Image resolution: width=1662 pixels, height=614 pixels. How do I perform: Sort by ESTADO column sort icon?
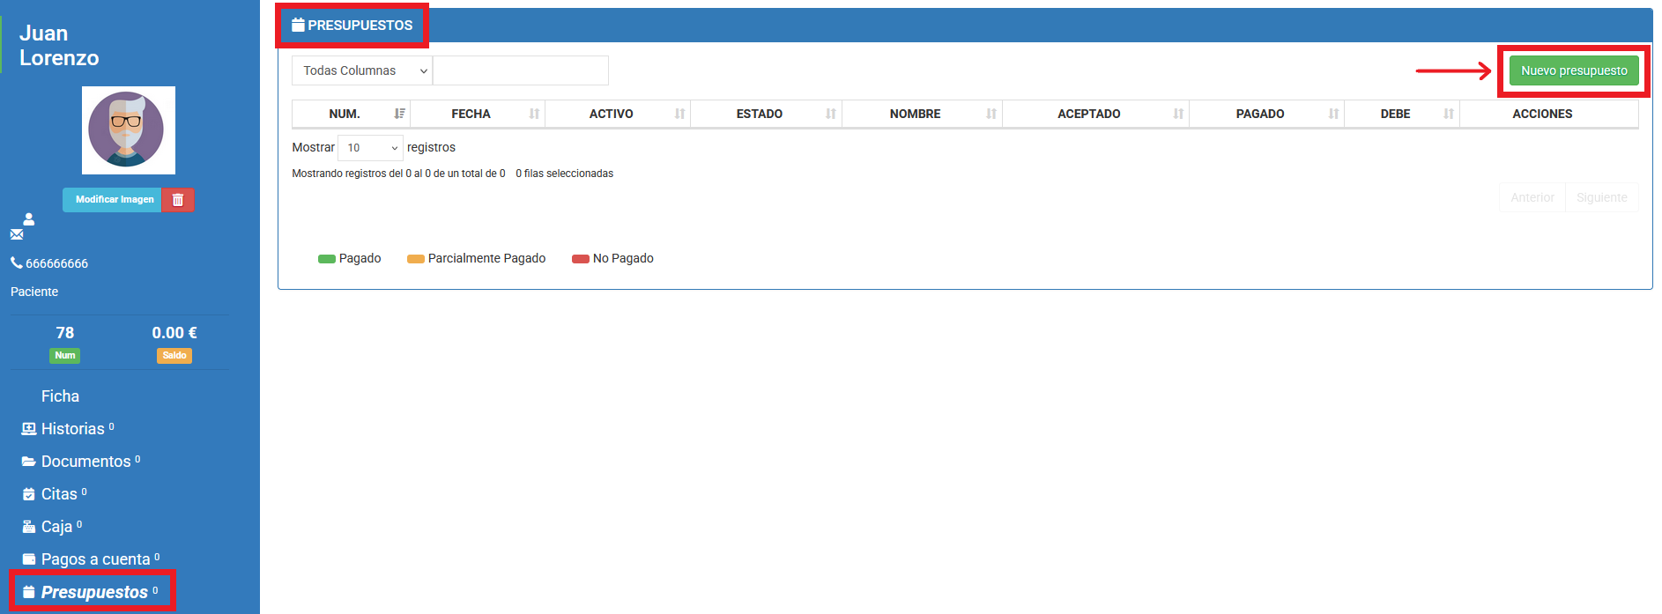point(830,114)
